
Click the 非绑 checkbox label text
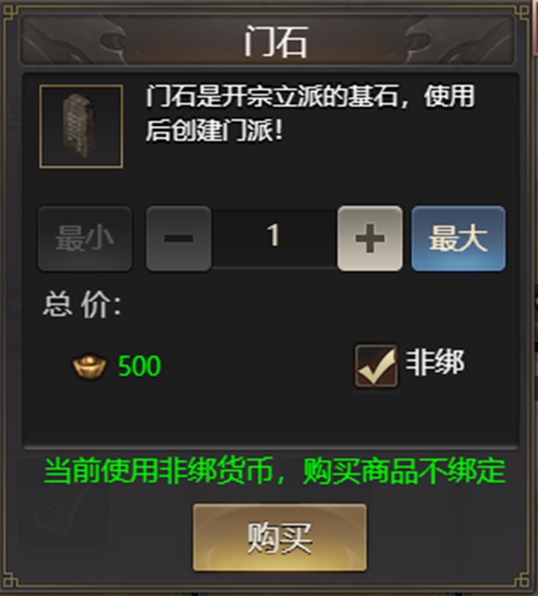coord(435,363)
